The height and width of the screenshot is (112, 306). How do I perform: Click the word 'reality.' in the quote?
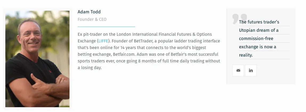click(246, 55)
